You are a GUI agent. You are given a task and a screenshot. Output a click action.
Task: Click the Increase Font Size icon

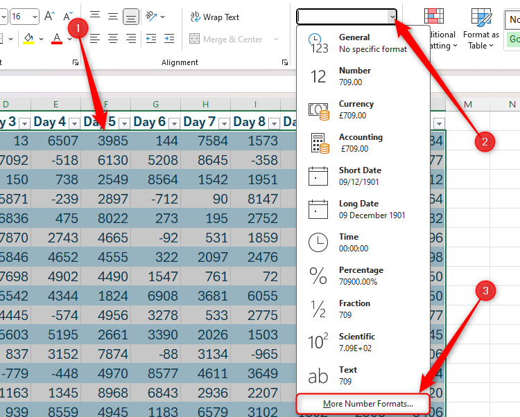click(x=50, y=16)
